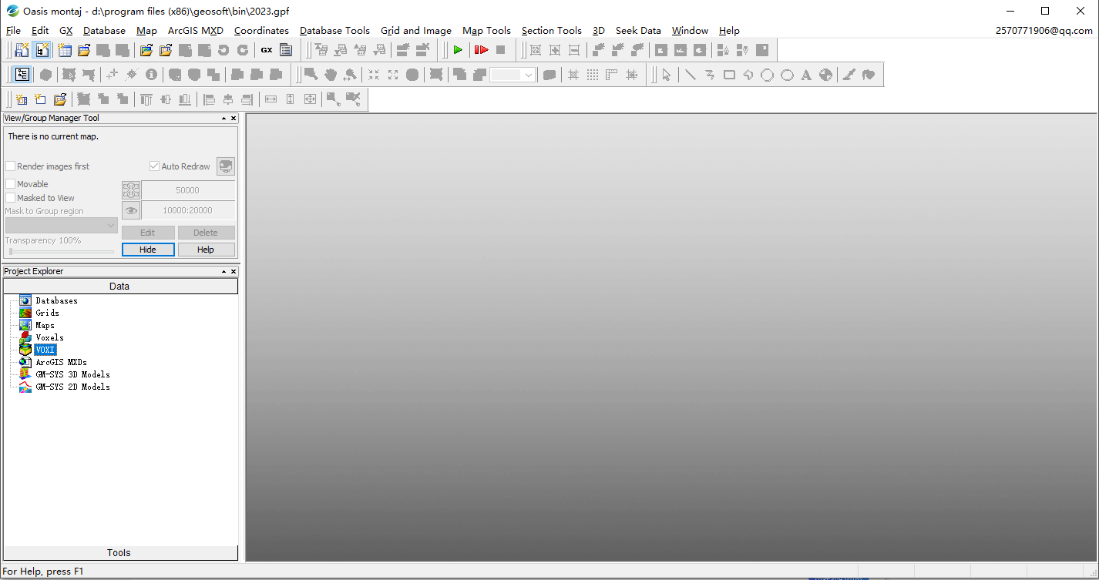
Task: Toggle the View/Group Manager toolbar button
Action: [x=22, y=75]
